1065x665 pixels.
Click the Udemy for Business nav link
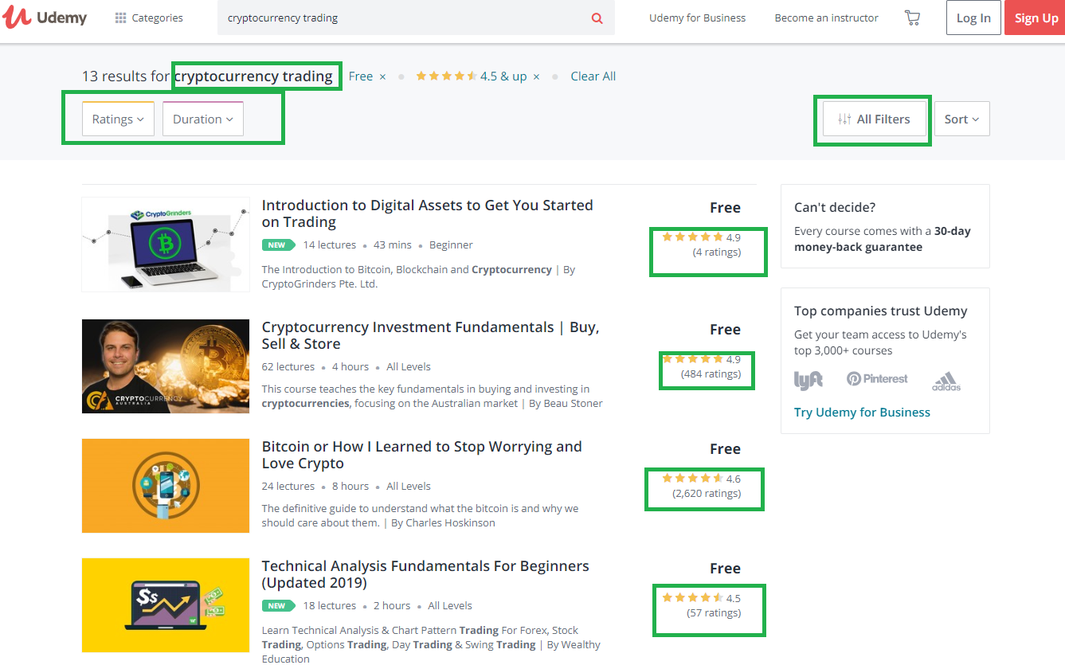coord(698,18)
